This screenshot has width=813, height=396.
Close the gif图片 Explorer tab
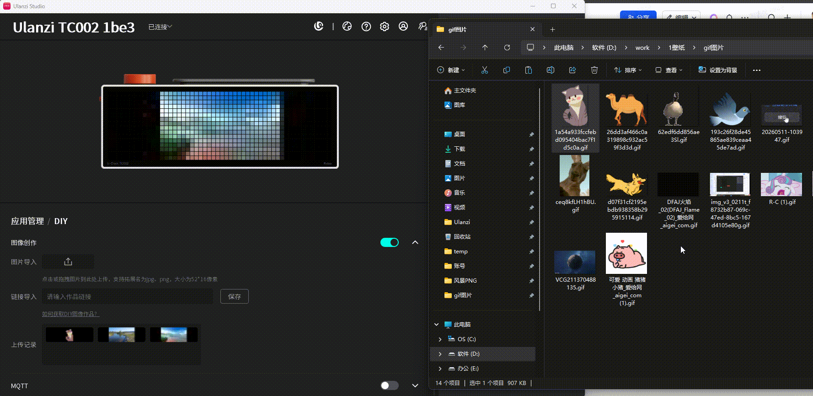coord(533,29)
